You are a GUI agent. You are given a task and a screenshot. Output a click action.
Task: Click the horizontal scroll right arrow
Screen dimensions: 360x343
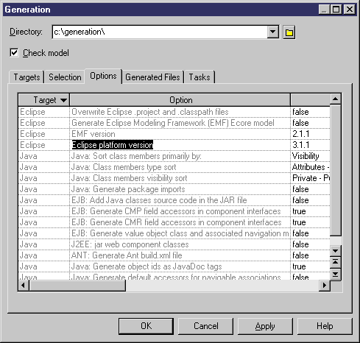325,286
